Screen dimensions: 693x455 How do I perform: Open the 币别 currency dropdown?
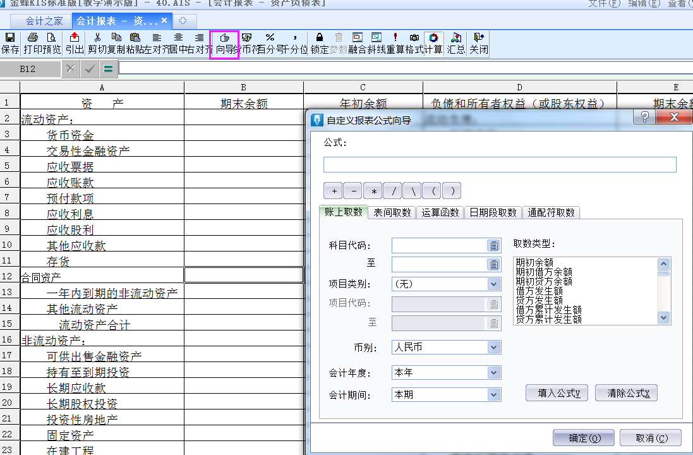(494, 347)
